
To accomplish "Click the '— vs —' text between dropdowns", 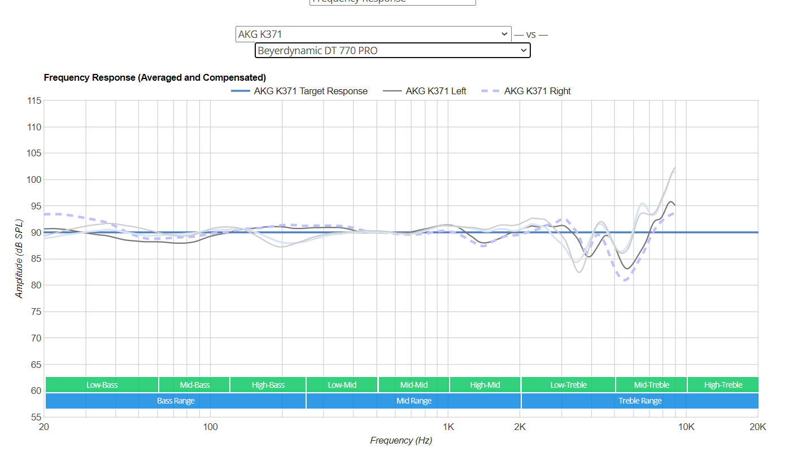I will click(x=531, y=34).
